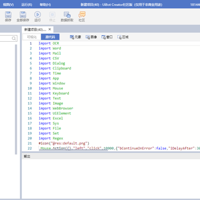Click the #icon("@res:default.png") line
Viewport: 200px width, 200px height.
click(x=64, y=143)
